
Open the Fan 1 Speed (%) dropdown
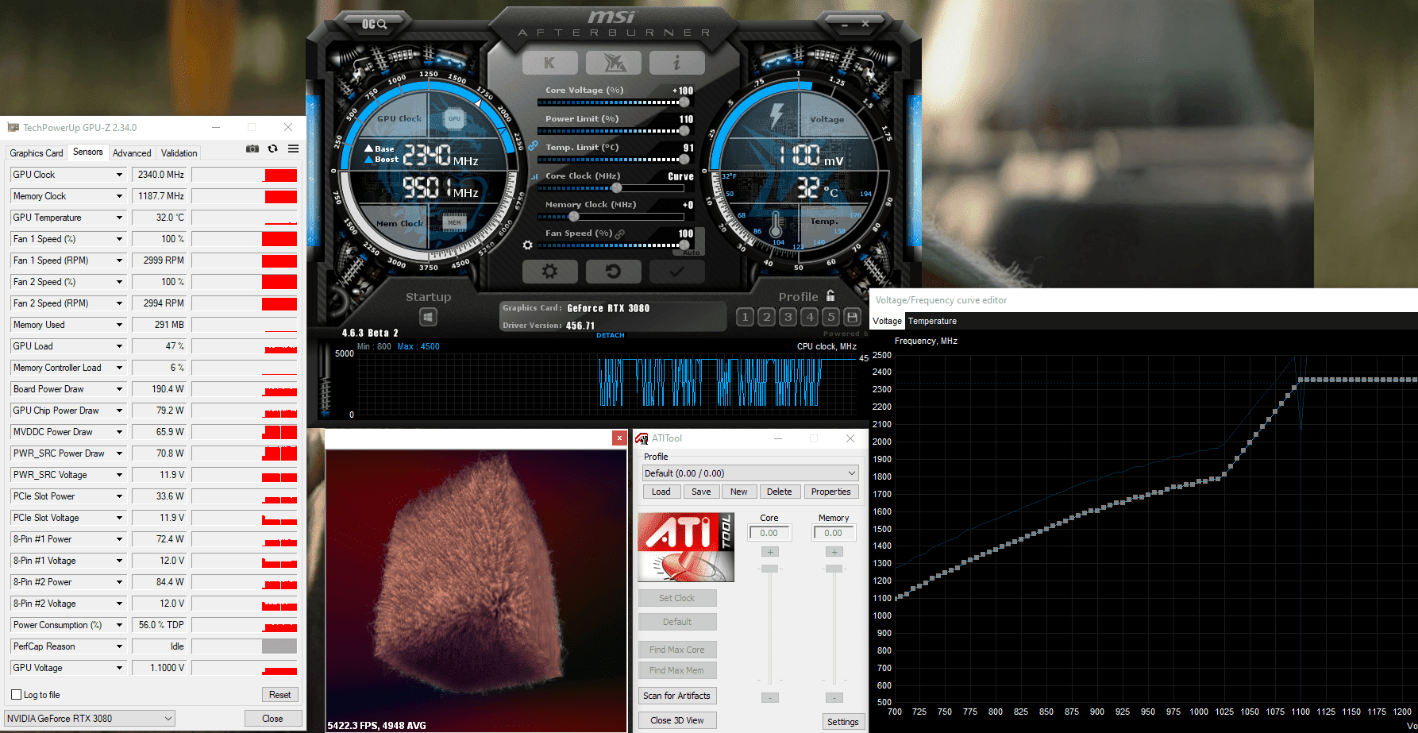click(120, 239)
